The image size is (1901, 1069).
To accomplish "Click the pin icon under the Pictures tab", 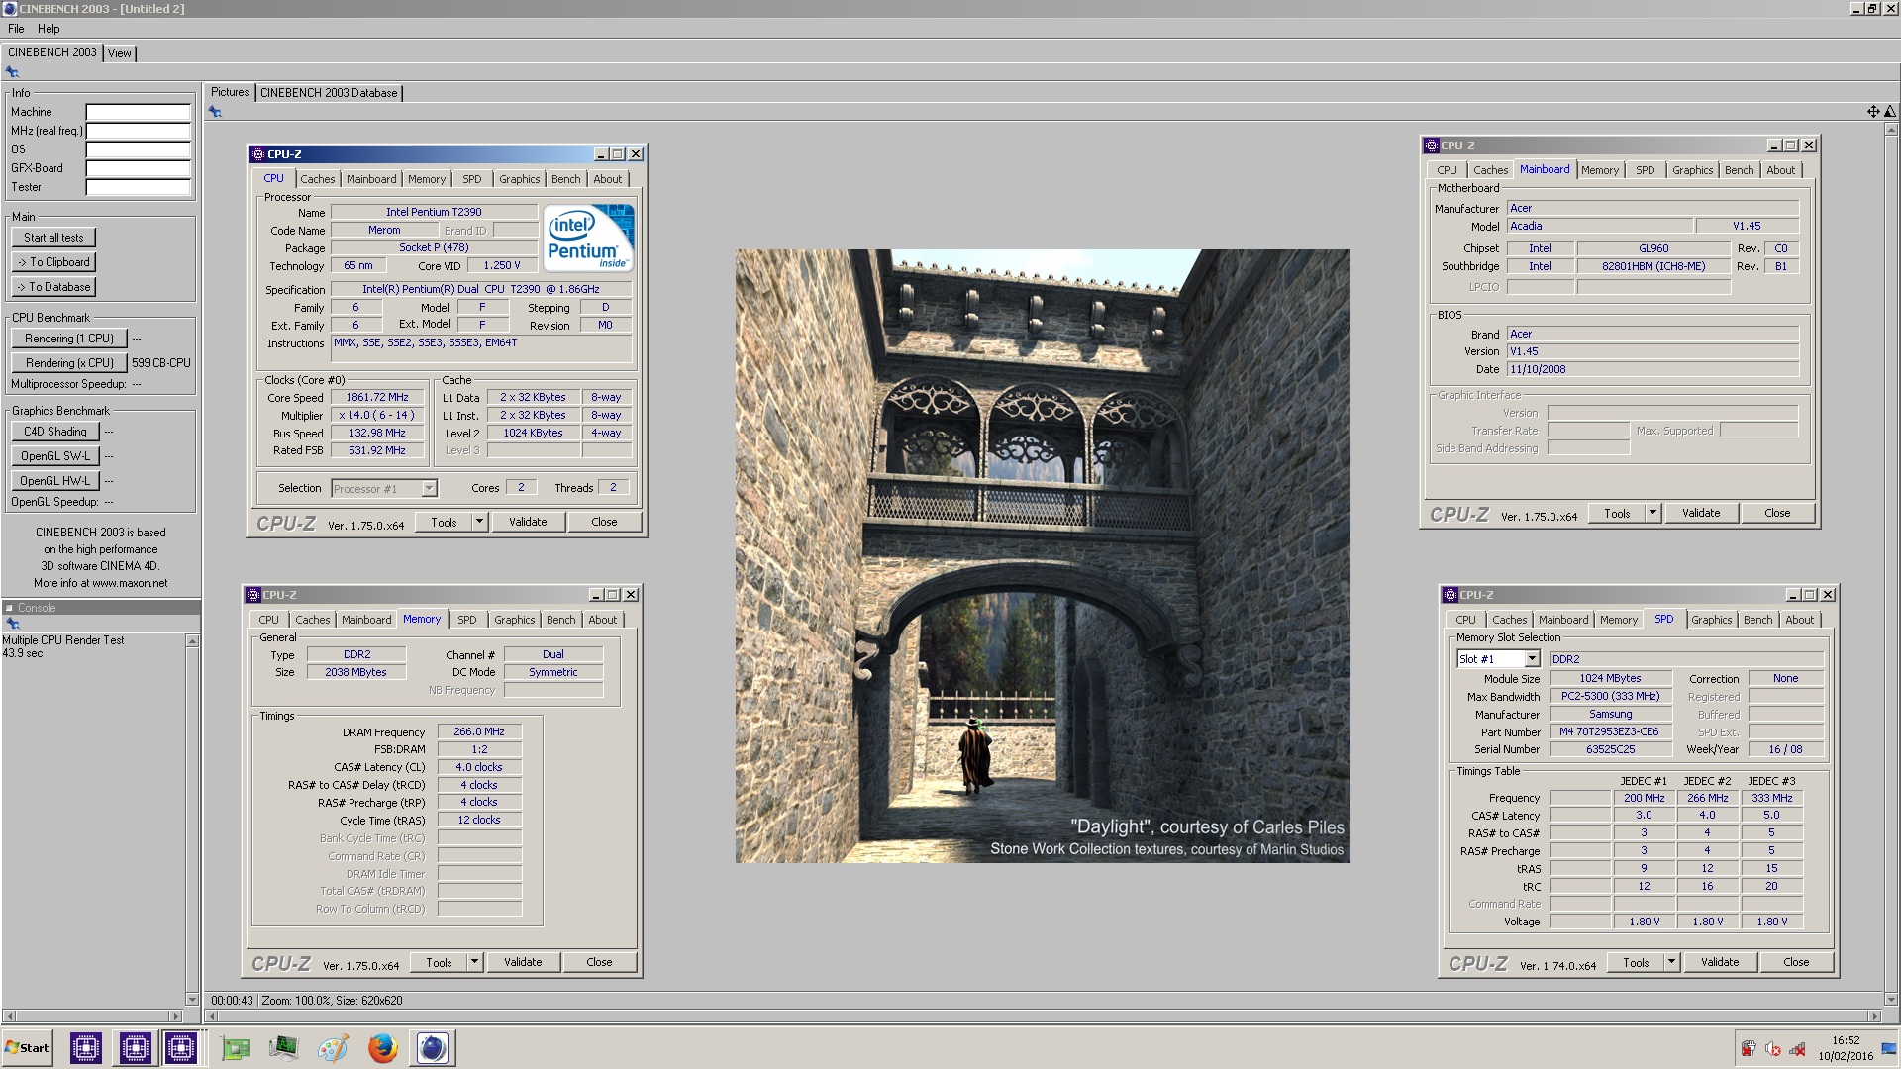I will point(215,112).
